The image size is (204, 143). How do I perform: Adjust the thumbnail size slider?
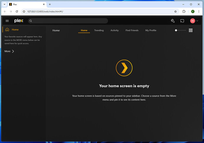click(180, 30)
